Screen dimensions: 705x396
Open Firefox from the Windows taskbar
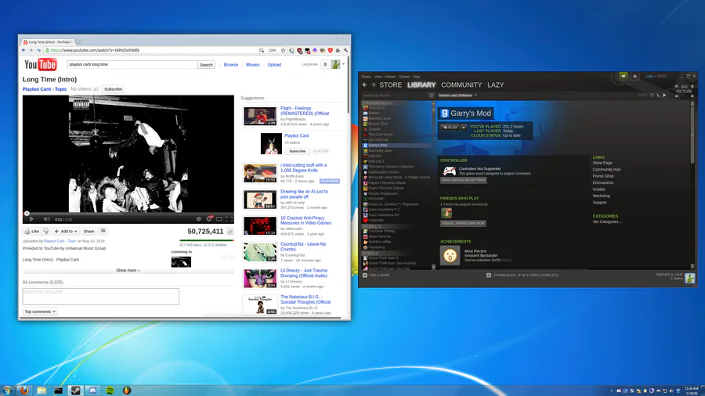click(24, 391)
